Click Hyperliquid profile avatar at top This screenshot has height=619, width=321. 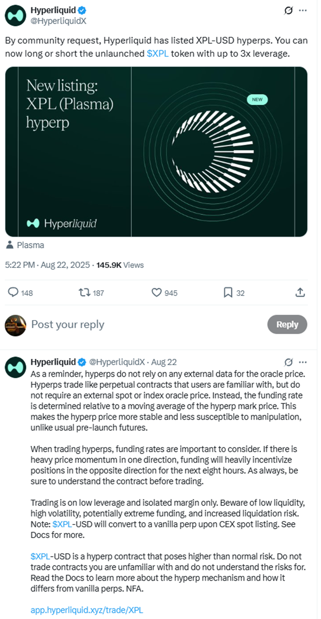click(x=15, y=16)
